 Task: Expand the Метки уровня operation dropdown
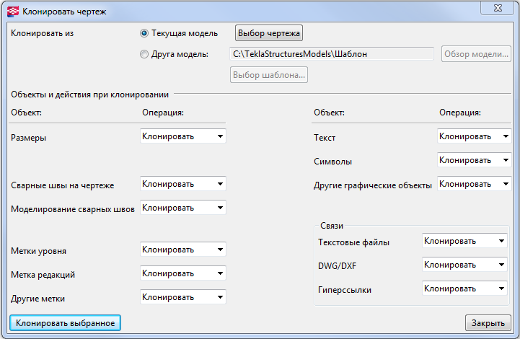(x=182, y=250)
